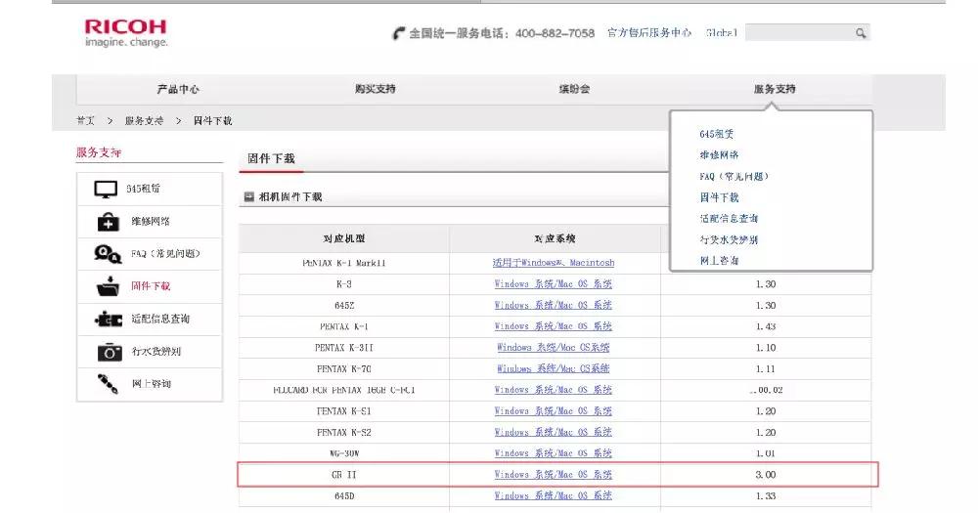The width and height of the screenshot is (978, 513).
Task: Open 行水货辨别 in left sidebar
Action: (x=156, y=352)
